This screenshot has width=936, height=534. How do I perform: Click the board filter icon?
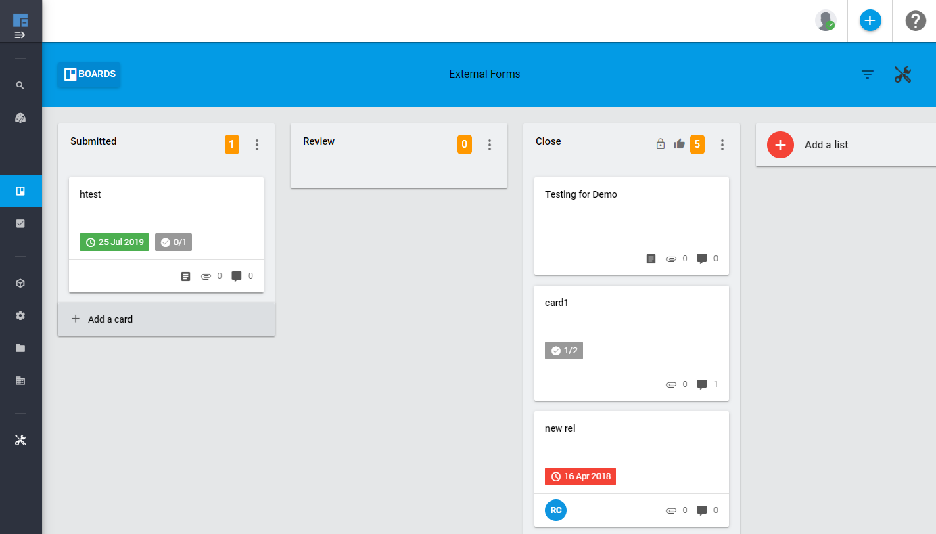pyautogui.click(x=868, y=74)
